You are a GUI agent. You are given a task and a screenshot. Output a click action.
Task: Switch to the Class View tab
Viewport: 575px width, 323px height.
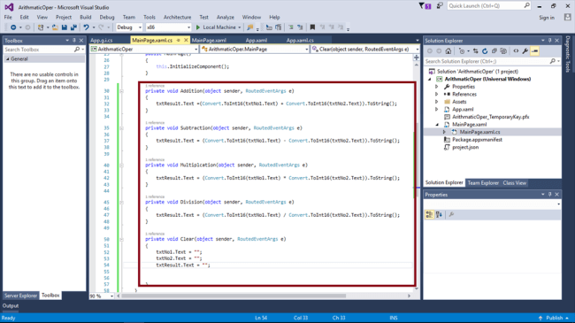pyautogui.click(x=515, y=183)
